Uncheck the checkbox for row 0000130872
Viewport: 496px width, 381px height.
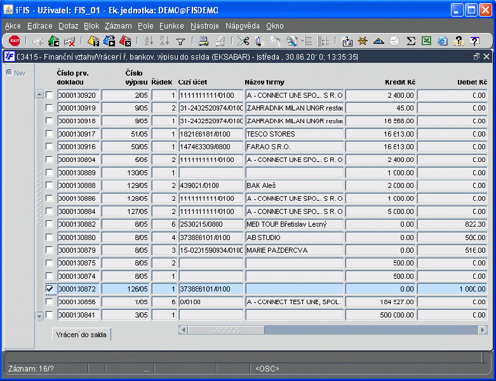[x=50, y=289]
